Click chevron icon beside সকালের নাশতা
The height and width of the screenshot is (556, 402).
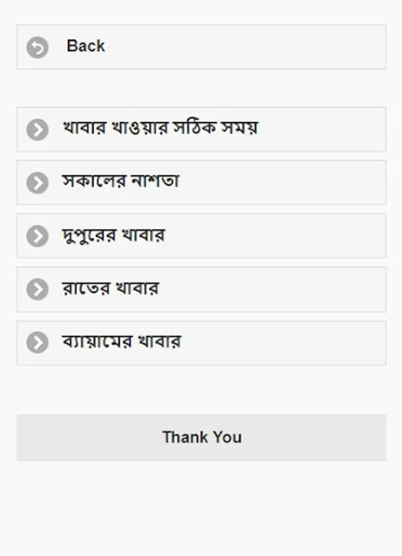pyautogui.click(x=37, y=183)
